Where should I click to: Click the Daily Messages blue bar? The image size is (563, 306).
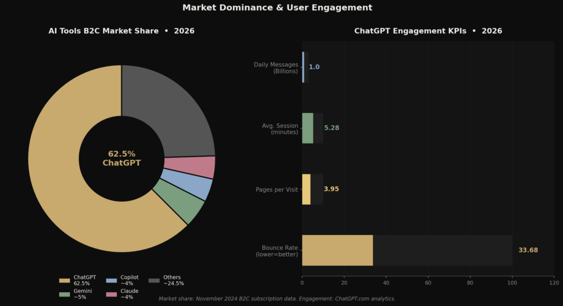[x=303, y=67]
